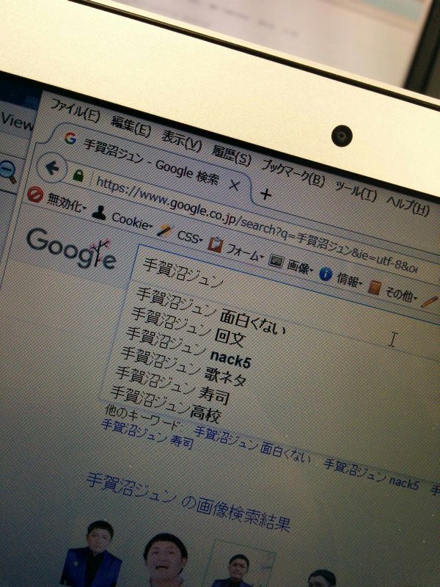Viewport: 440px width, 587px height.
Task: Open a new tab with plus button
Action: (x=265, y=194)
